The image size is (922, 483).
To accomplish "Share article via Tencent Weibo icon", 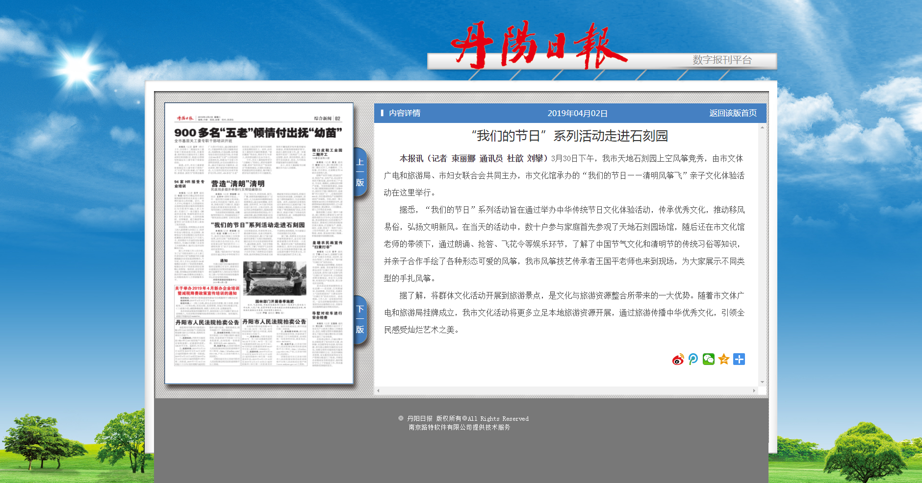I will click(x=693, y=360).
